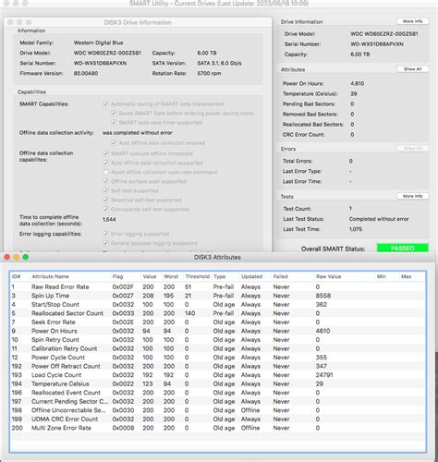
Task: Click SATA Version value SATA 3.1, 6.0 Gb/s
Action: 219,63
